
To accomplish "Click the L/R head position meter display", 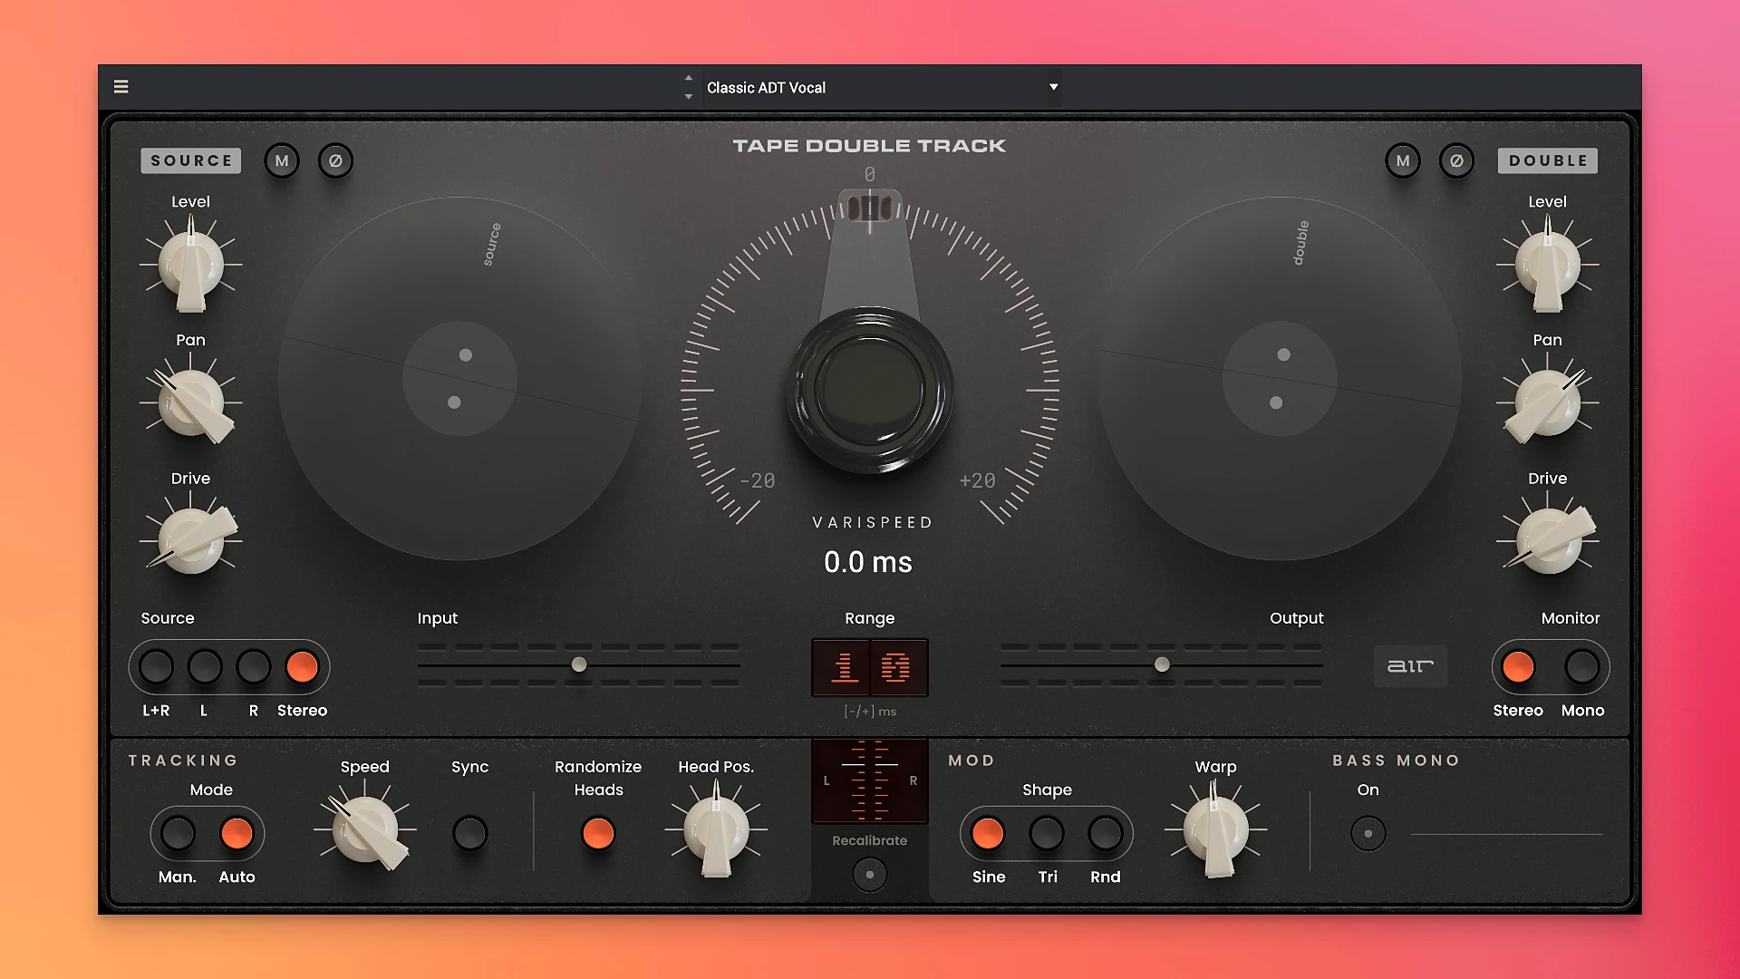I will tap(870, 780).
